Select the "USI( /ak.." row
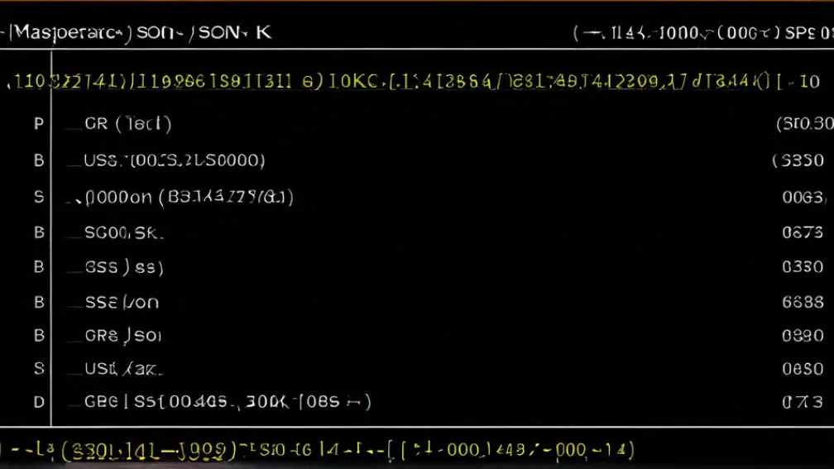Viewport: 834px width, 469px height. [123, 369]
